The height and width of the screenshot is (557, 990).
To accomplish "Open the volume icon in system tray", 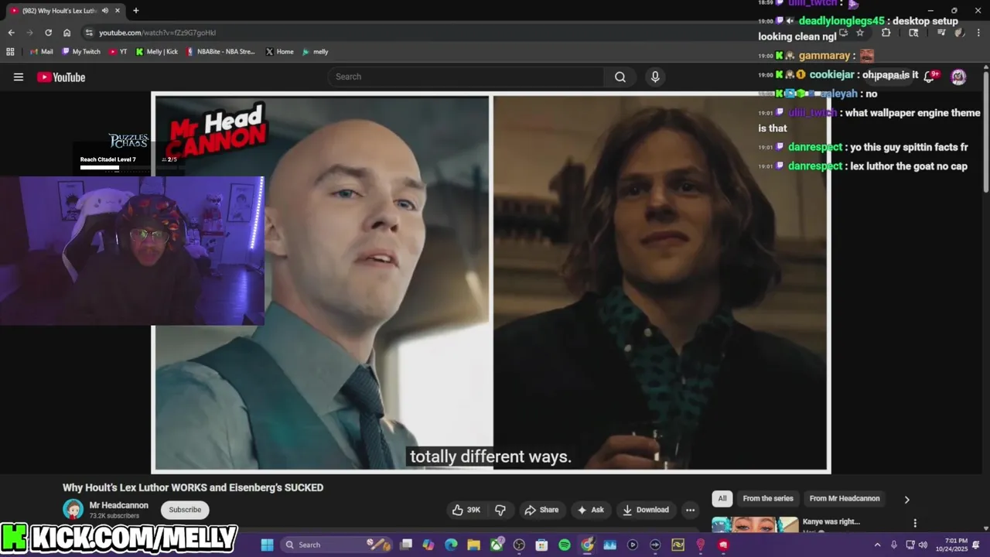I will (923, 545).
